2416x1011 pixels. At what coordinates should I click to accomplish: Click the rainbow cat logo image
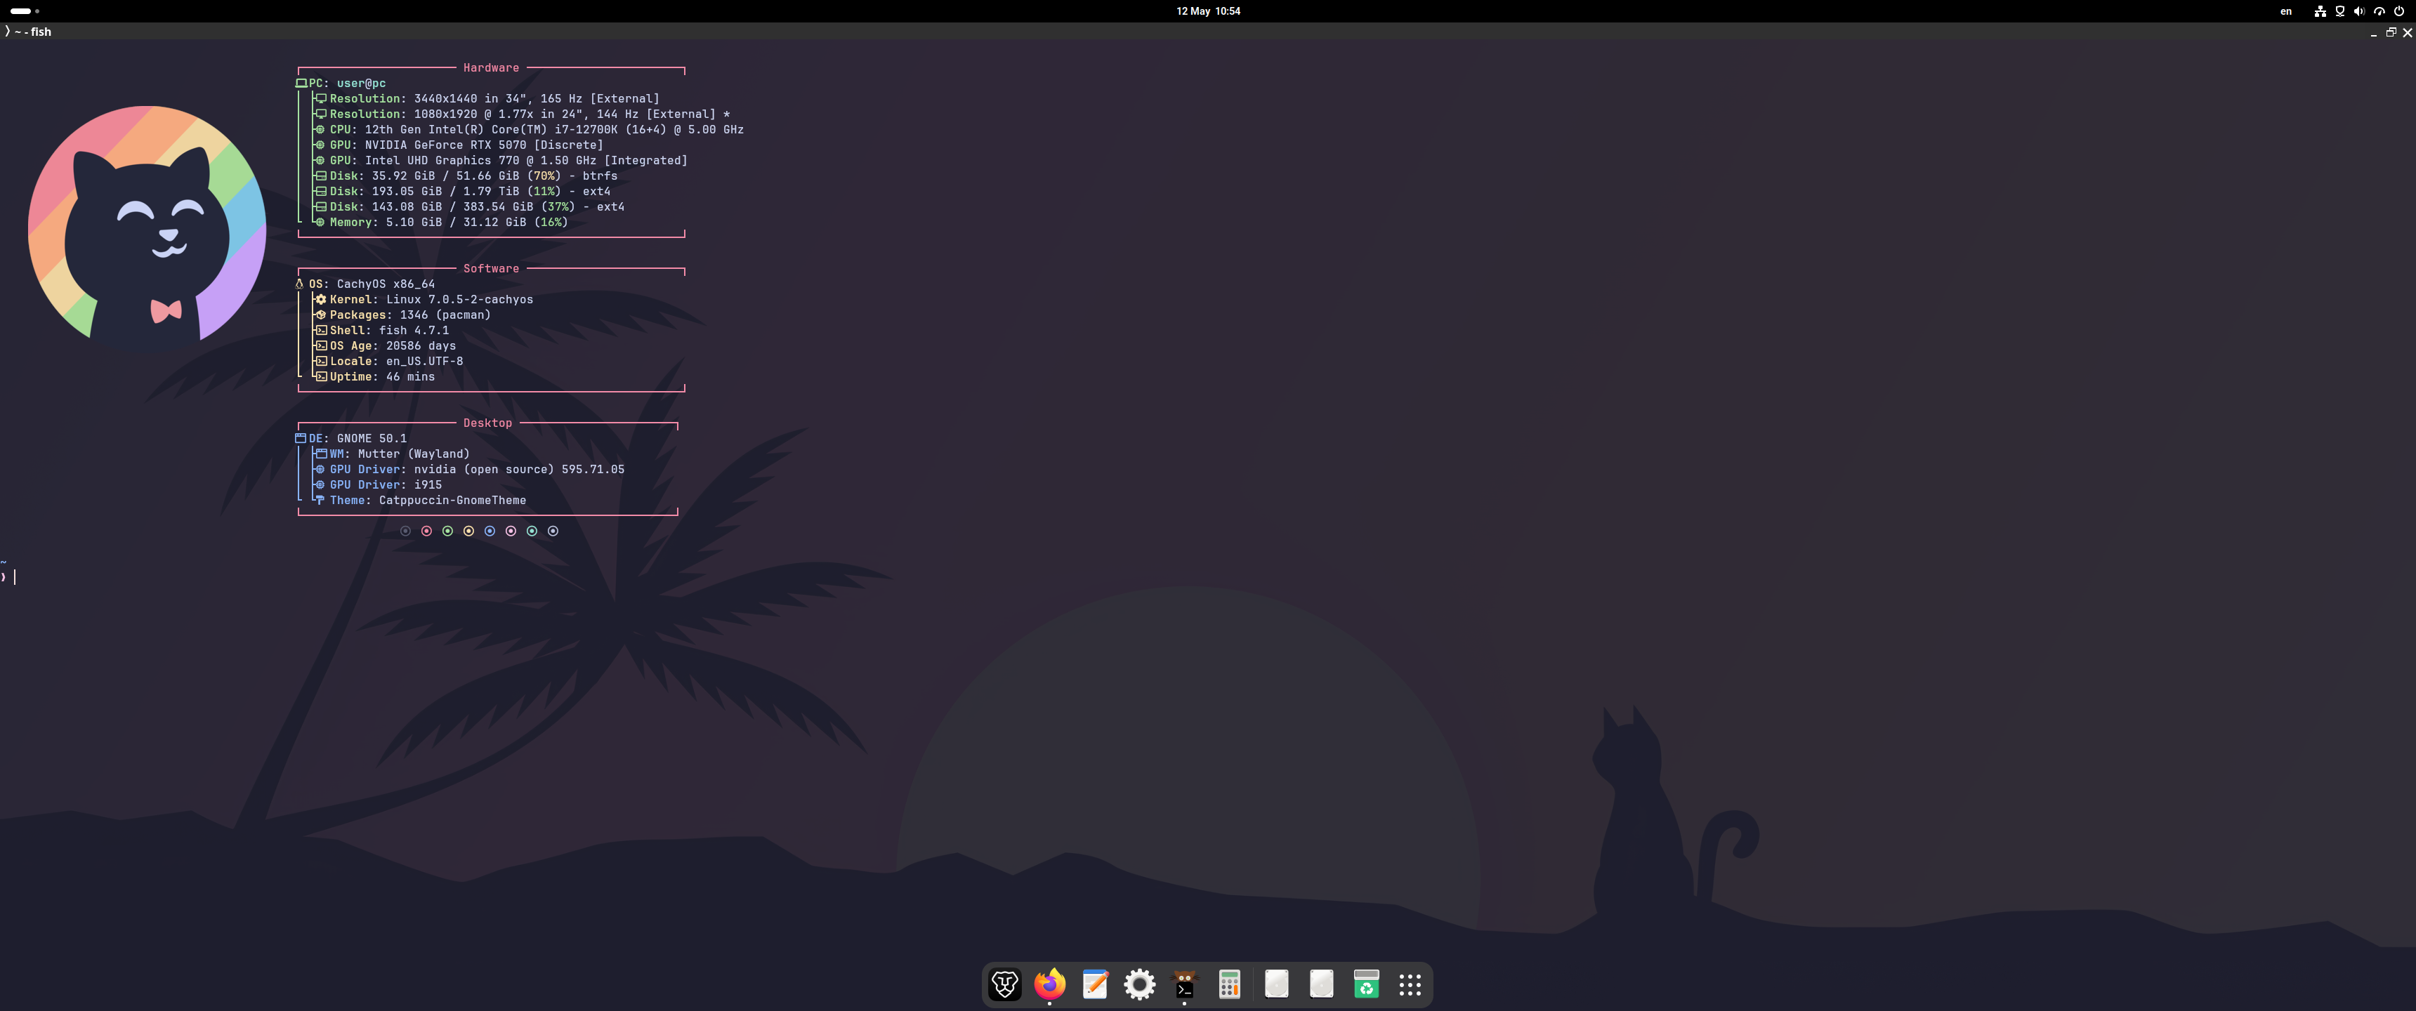pyautogui.click(x=147, y=223)
